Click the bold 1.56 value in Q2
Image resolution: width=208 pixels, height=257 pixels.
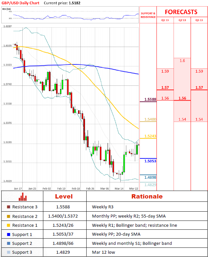click(x=182, y=98)
